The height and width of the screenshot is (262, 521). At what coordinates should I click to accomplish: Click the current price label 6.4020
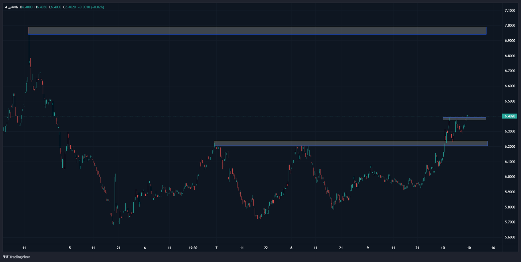pos(509,116)
